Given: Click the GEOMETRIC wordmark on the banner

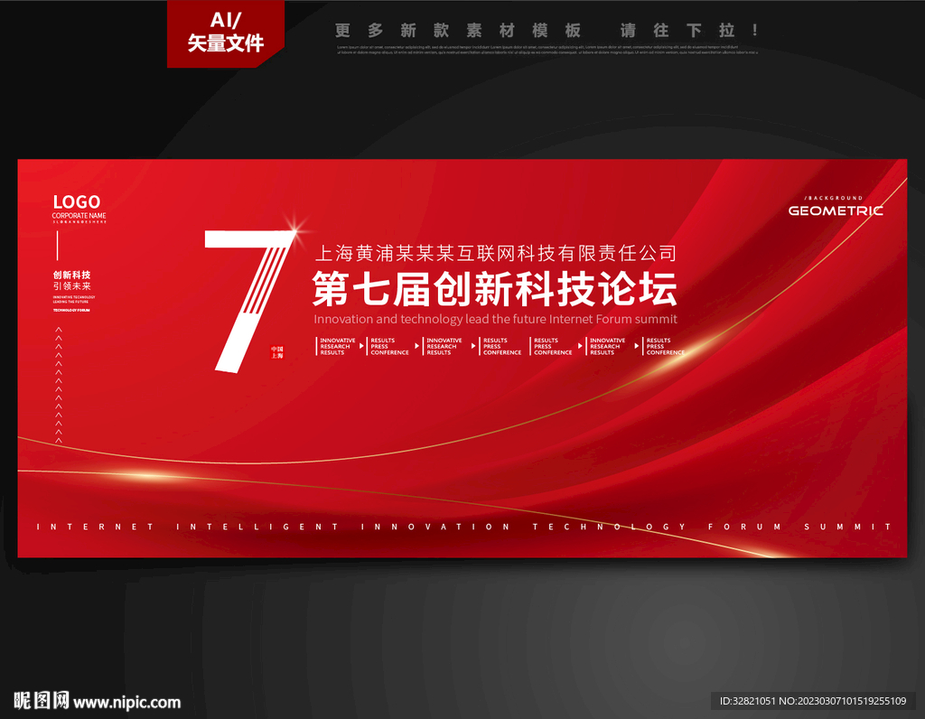Looking at the screenshot, I should coord(836,210).
